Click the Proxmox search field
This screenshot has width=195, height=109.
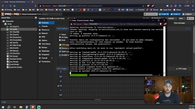coord(52,14)
